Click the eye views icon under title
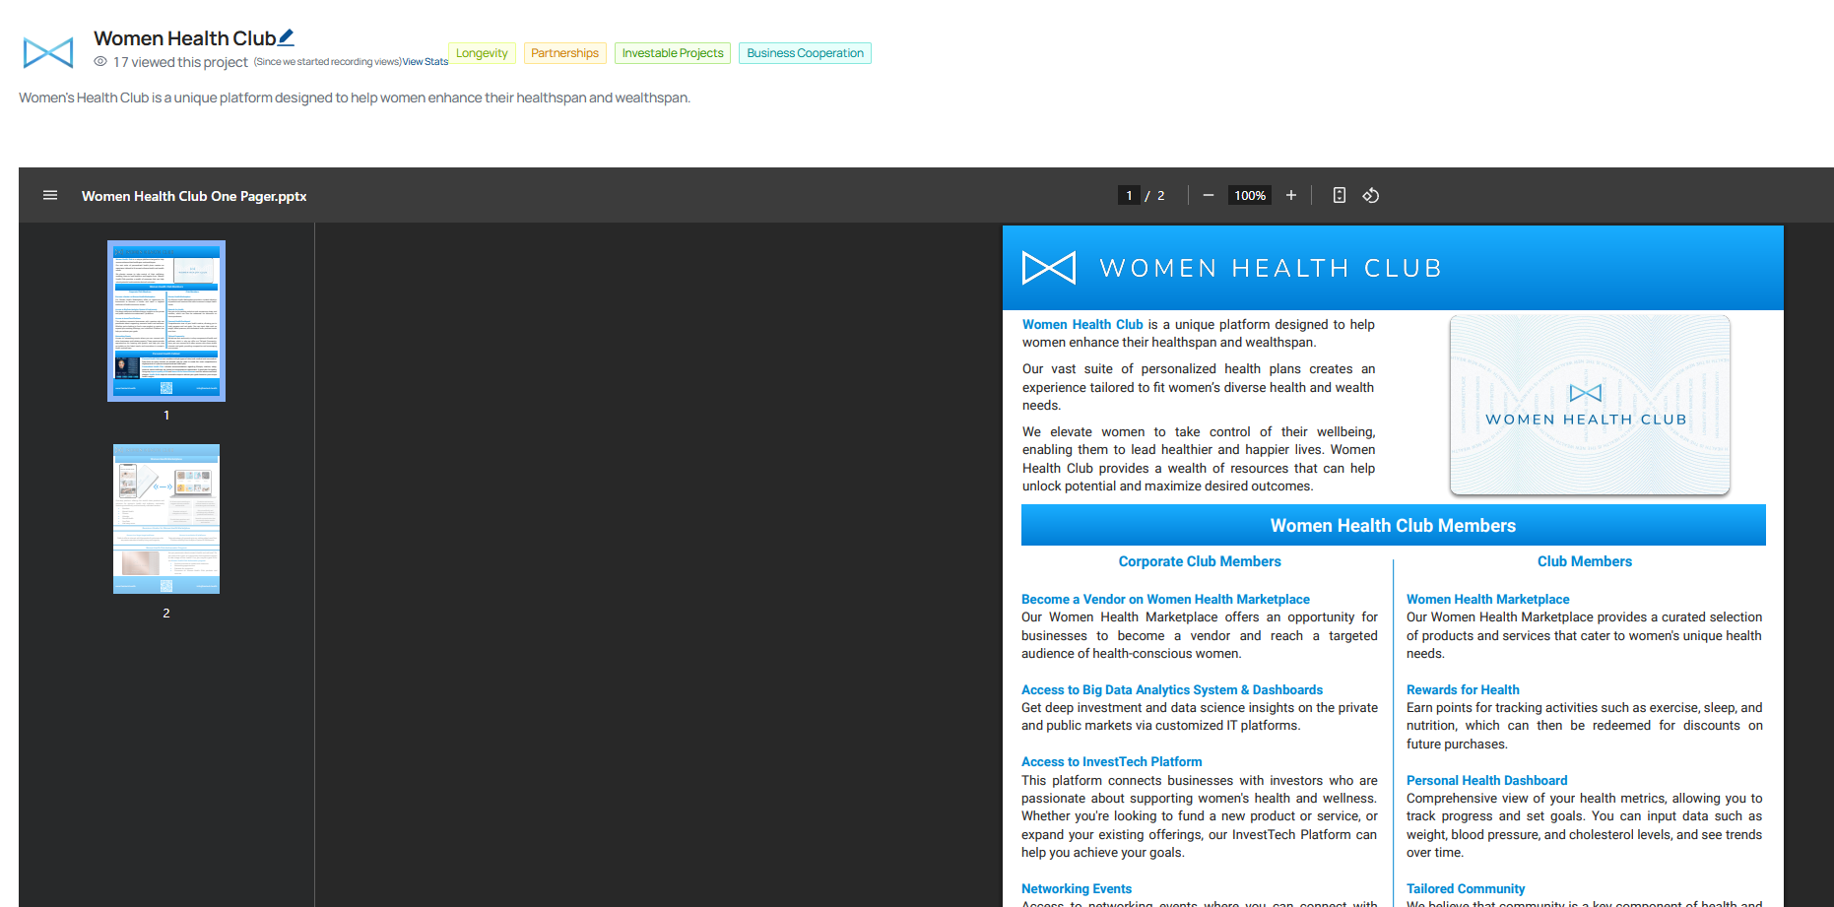The width and height of the screenshot is (1834, 907). (100, 62)
